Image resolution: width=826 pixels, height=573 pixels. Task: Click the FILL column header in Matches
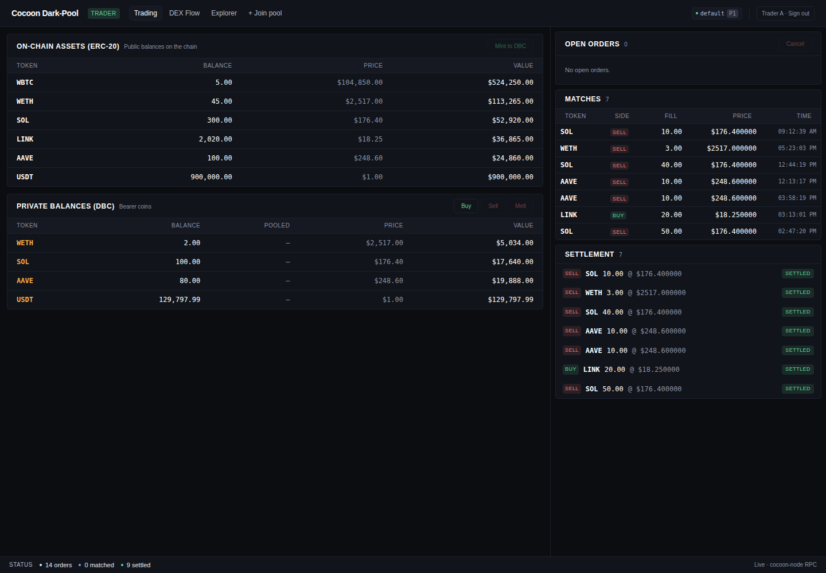[671, 116]
